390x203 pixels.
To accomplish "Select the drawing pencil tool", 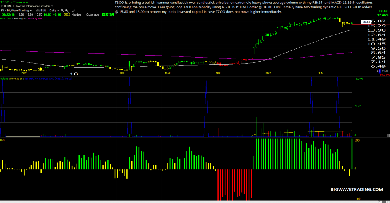I will point(74,10).
